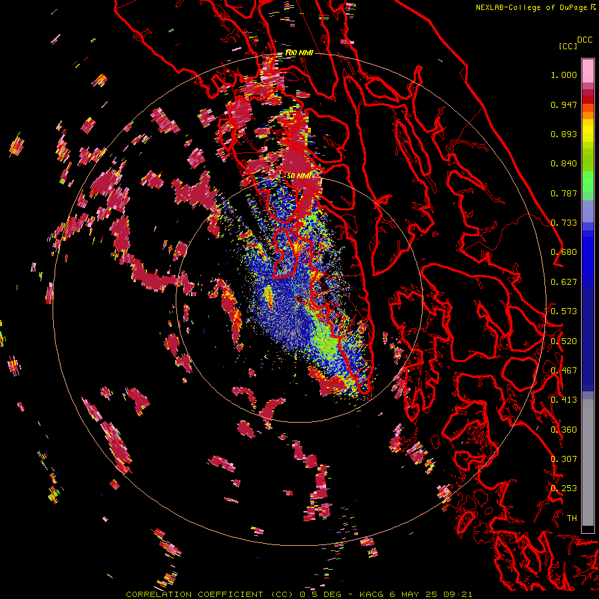Pick the yellow color bar segment
Screen dimensions: 599x599
tap(588, 131)
